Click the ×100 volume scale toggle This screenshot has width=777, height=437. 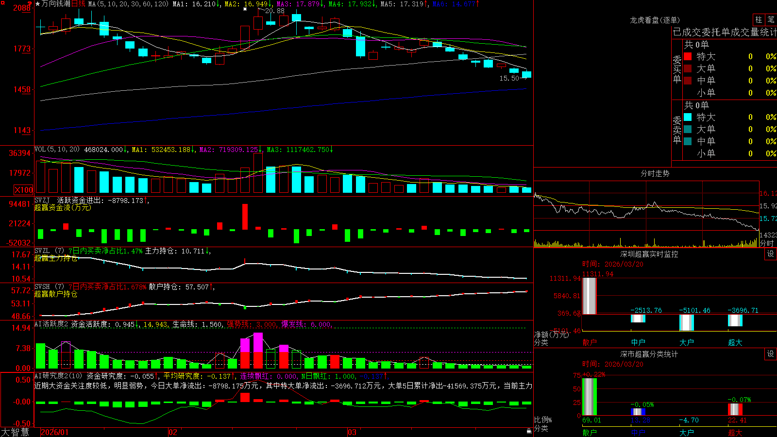point(23,190)
